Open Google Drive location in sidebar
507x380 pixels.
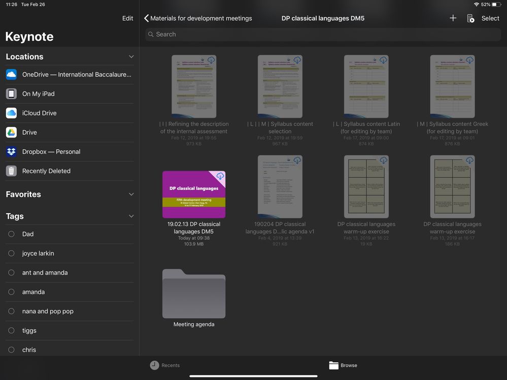tap(29, 132)
